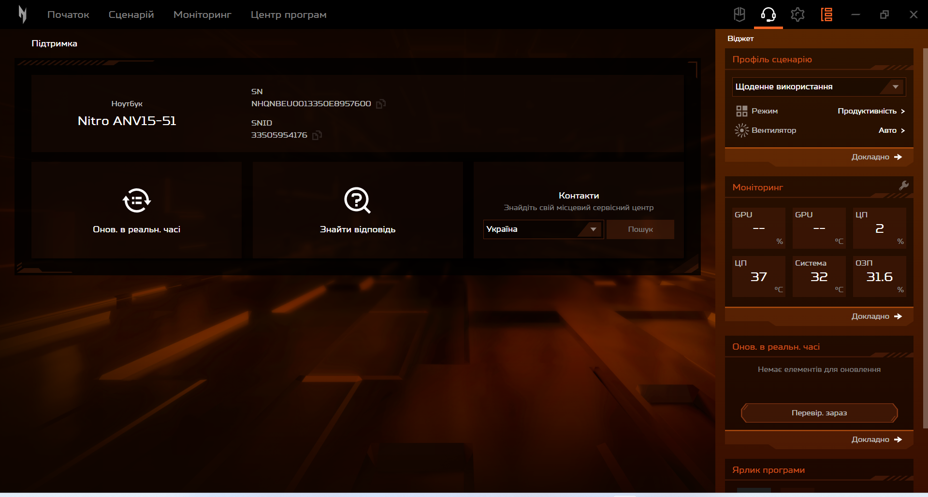
Task: Expand the Україна country dropdown
Action: point(543,229)
